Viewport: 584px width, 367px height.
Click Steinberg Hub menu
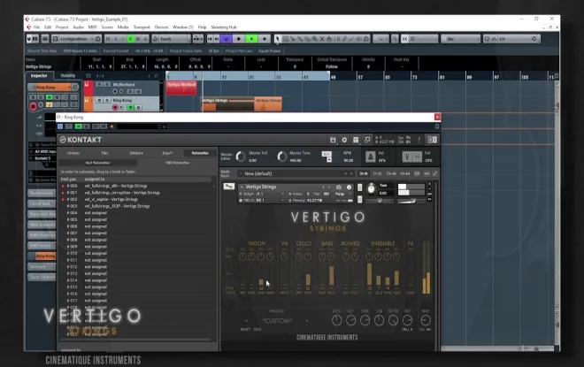coord(224,27)
